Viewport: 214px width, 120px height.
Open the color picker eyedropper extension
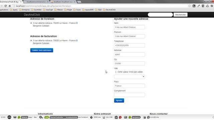[x=198, y=6]
